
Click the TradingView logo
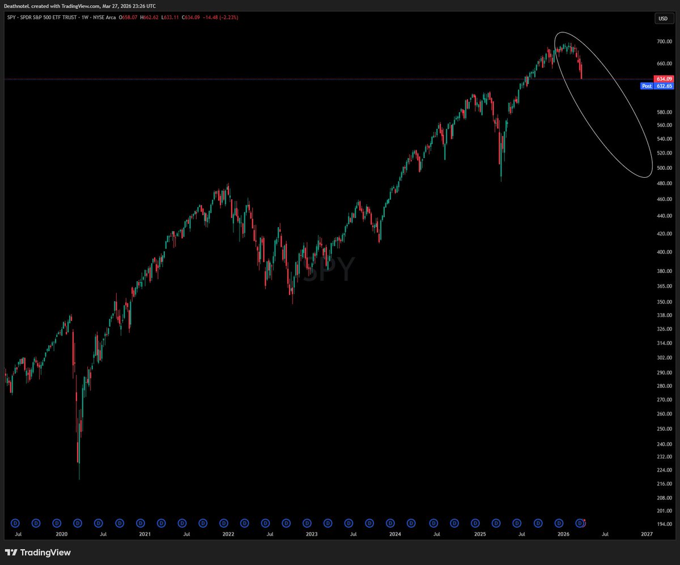37,552
